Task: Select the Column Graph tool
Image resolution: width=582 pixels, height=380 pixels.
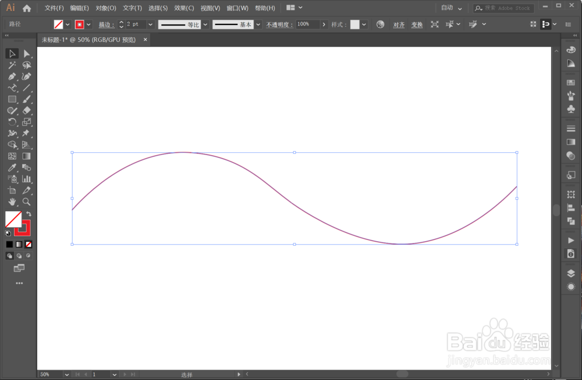Action: tap(26, 179)
